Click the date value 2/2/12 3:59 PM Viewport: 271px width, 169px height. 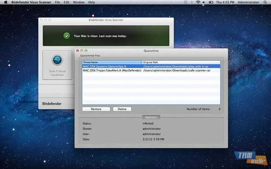(x=153, y=139)
